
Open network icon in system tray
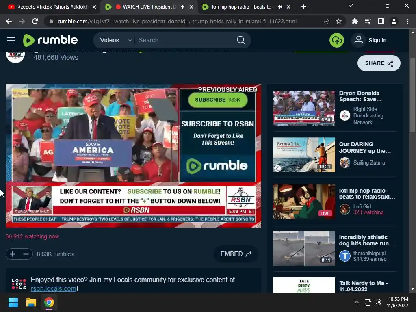(368, 302)
